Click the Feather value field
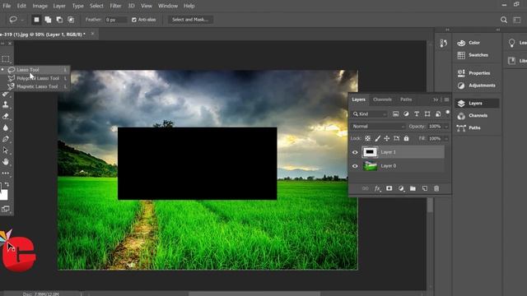527x296 pixels. 115,20
